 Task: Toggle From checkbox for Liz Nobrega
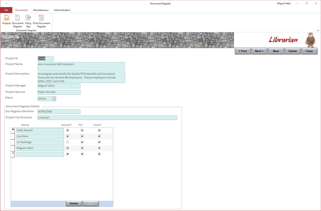tap(99, 142)
